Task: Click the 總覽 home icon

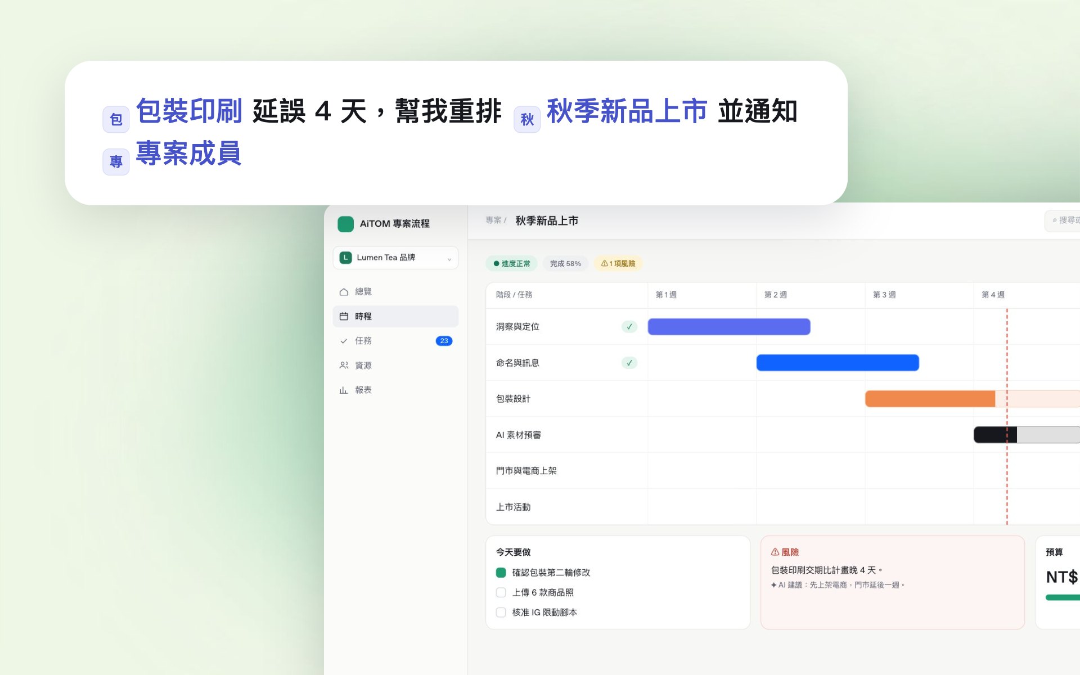Action: click(x=344, y=292)
